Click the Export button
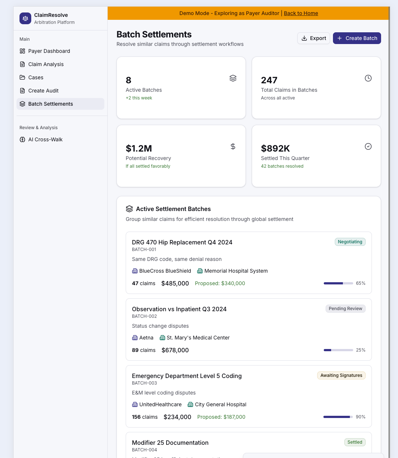Viewport: 398px width, 458px height. 313,38
